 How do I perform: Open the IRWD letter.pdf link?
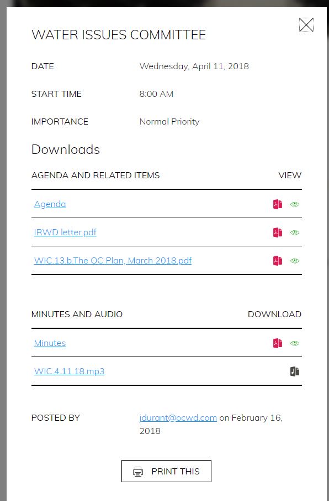(x=65, y=233)
